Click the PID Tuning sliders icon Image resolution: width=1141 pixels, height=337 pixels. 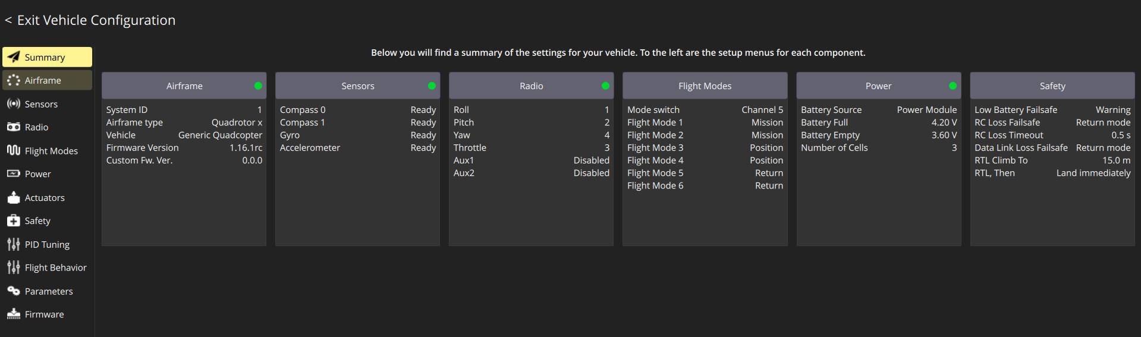13,244
